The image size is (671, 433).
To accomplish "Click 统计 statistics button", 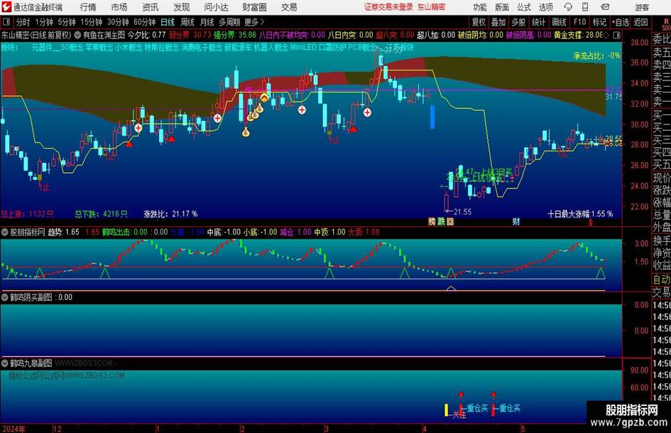I will (538, 22).
